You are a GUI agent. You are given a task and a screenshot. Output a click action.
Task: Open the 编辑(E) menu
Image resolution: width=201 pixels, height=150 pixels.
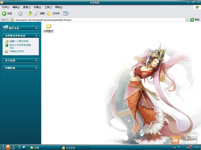pyautogui.click(x=16, y=7)
